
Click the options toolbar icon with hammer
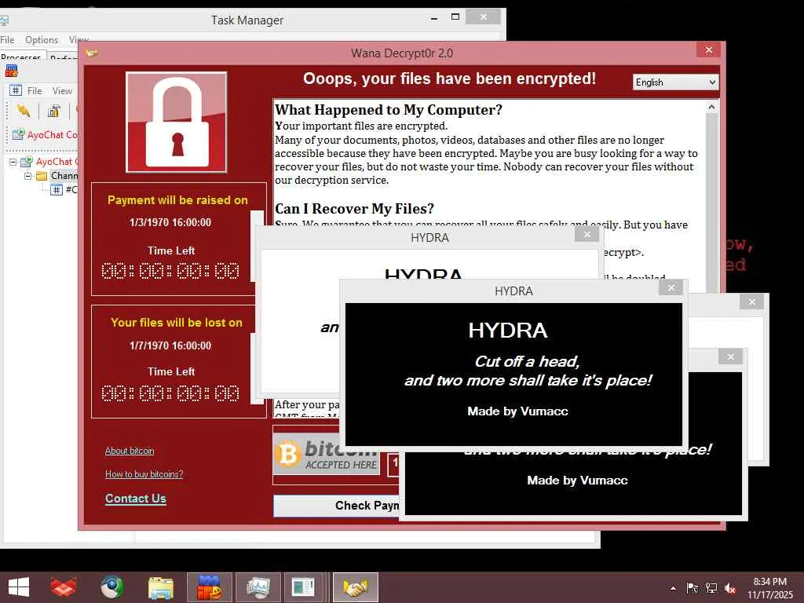tap(54, 111)
